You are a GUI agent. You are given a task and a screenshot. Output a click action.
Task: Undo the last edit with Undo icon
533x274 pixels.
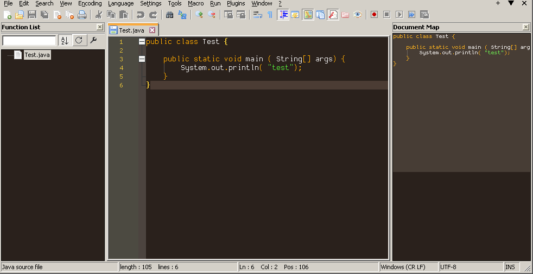coord(141,15)
